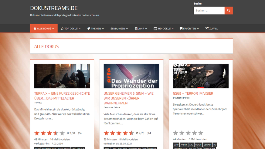Click the screen icon beside HD-Dokus
Screen dimensions: 265x149
tap(155, 29)
